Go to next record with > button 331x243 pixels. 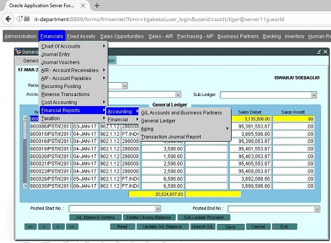tap(58, 226)
